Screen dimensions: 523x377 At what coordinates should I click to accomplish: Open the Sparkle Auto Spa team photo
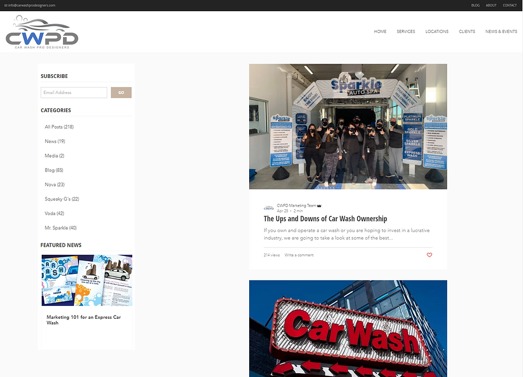(348, 127)
